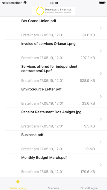Tap chevron for Monthly Budget March.pdf
The height and width of the screenshot is (190, 107).
click(100, 165)
